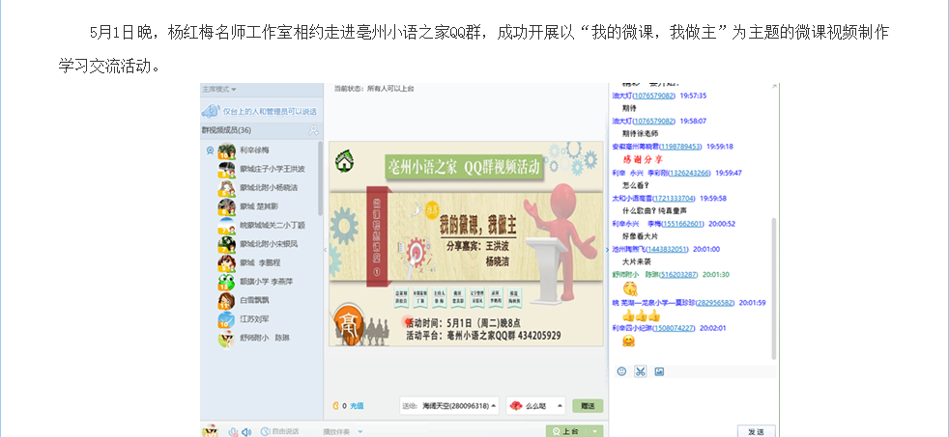This screenshot has width=949, height=437.
Task: Click avatar of 蒙城 李鹏程
Action: point(226,263)
